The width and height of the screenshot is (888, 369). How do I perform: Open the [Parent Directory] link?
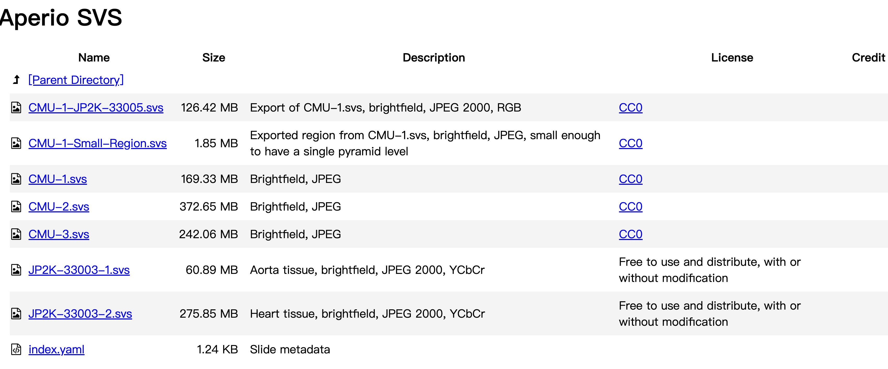(x=76, y=80)
